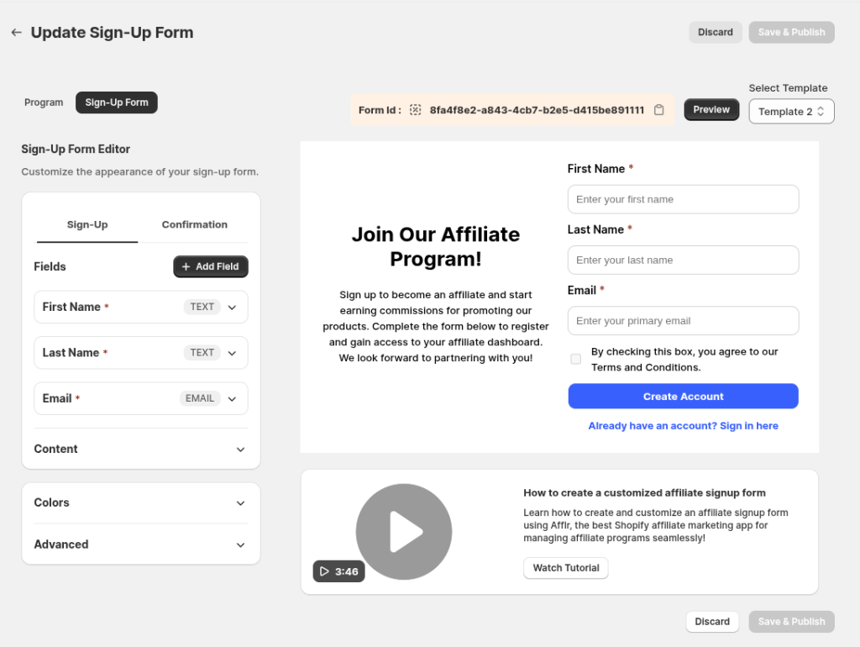
Task: Click the Enter your primary email input field
Action: coord(683,320)
